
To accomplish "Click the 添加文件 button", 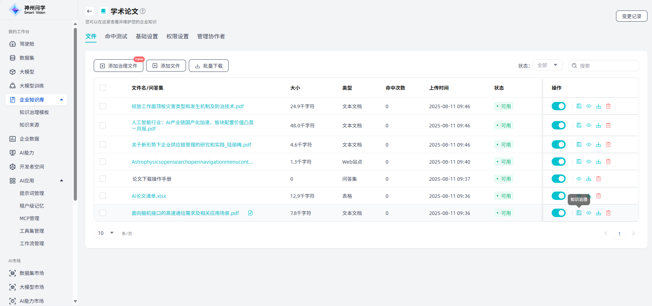I will pyautogui.click(x=166, y=66).
